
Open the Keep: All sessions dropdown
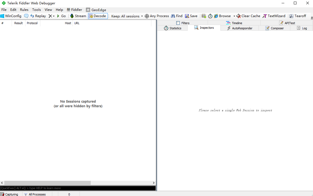coord(127,16)
